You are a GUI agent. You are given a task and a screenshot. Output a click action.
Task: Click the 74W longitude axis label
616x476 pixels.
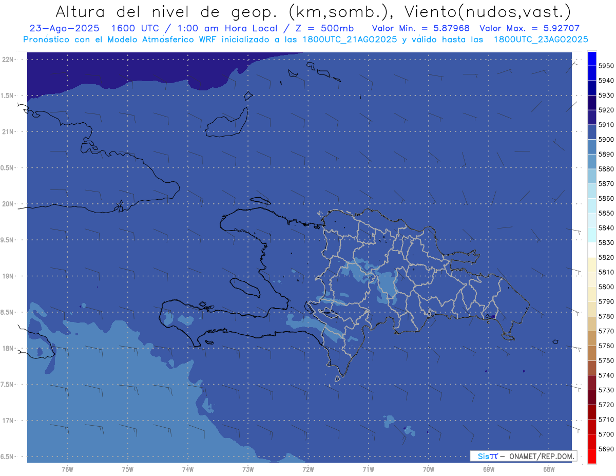[187, 469]
